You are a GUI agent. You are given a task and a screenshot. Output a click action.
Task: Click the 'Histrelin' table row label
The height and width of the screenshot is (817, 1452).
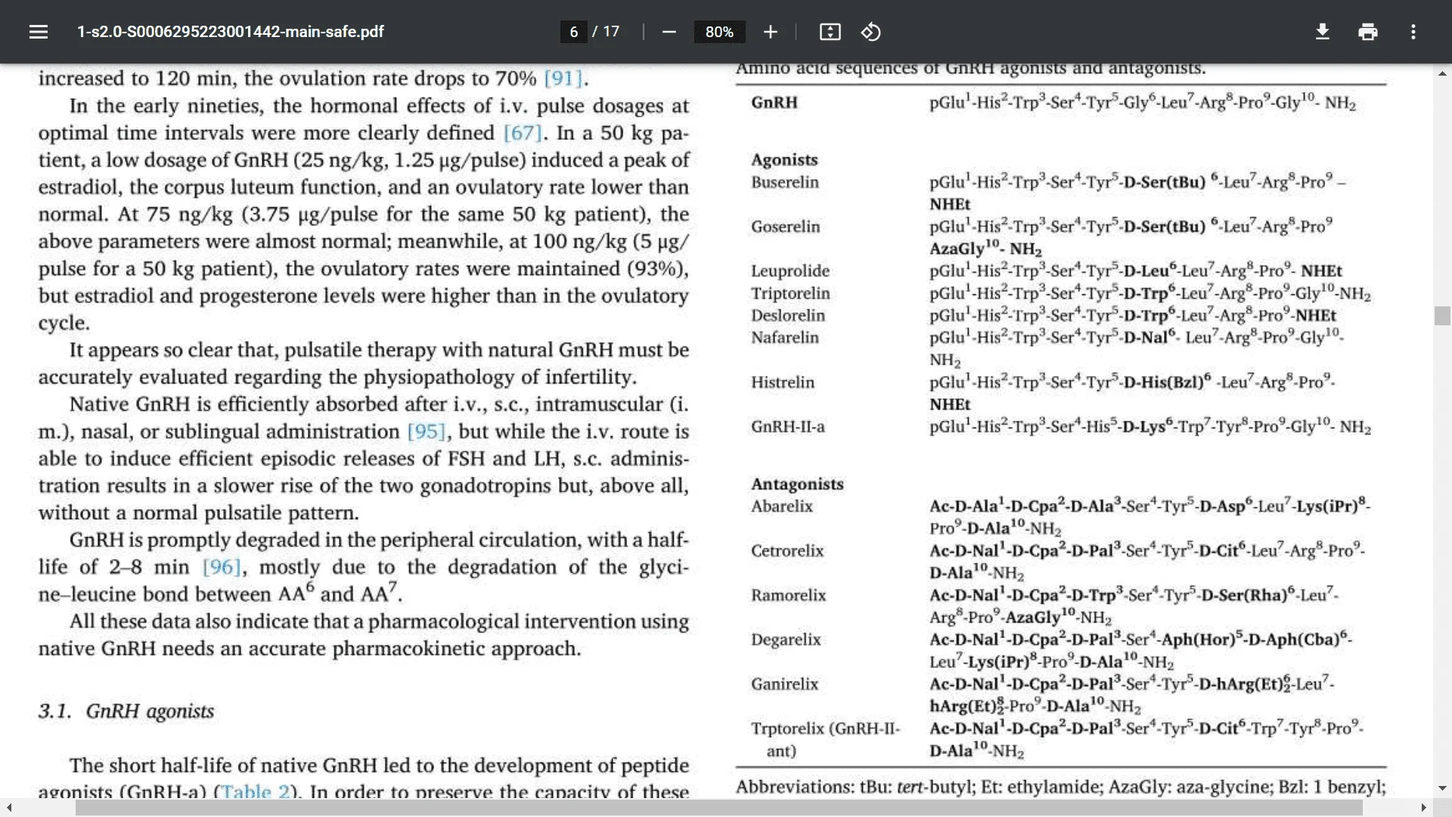[783, 382]
